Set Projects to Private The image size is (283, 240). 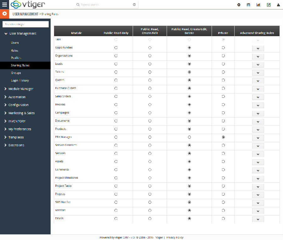pos(223,194)
